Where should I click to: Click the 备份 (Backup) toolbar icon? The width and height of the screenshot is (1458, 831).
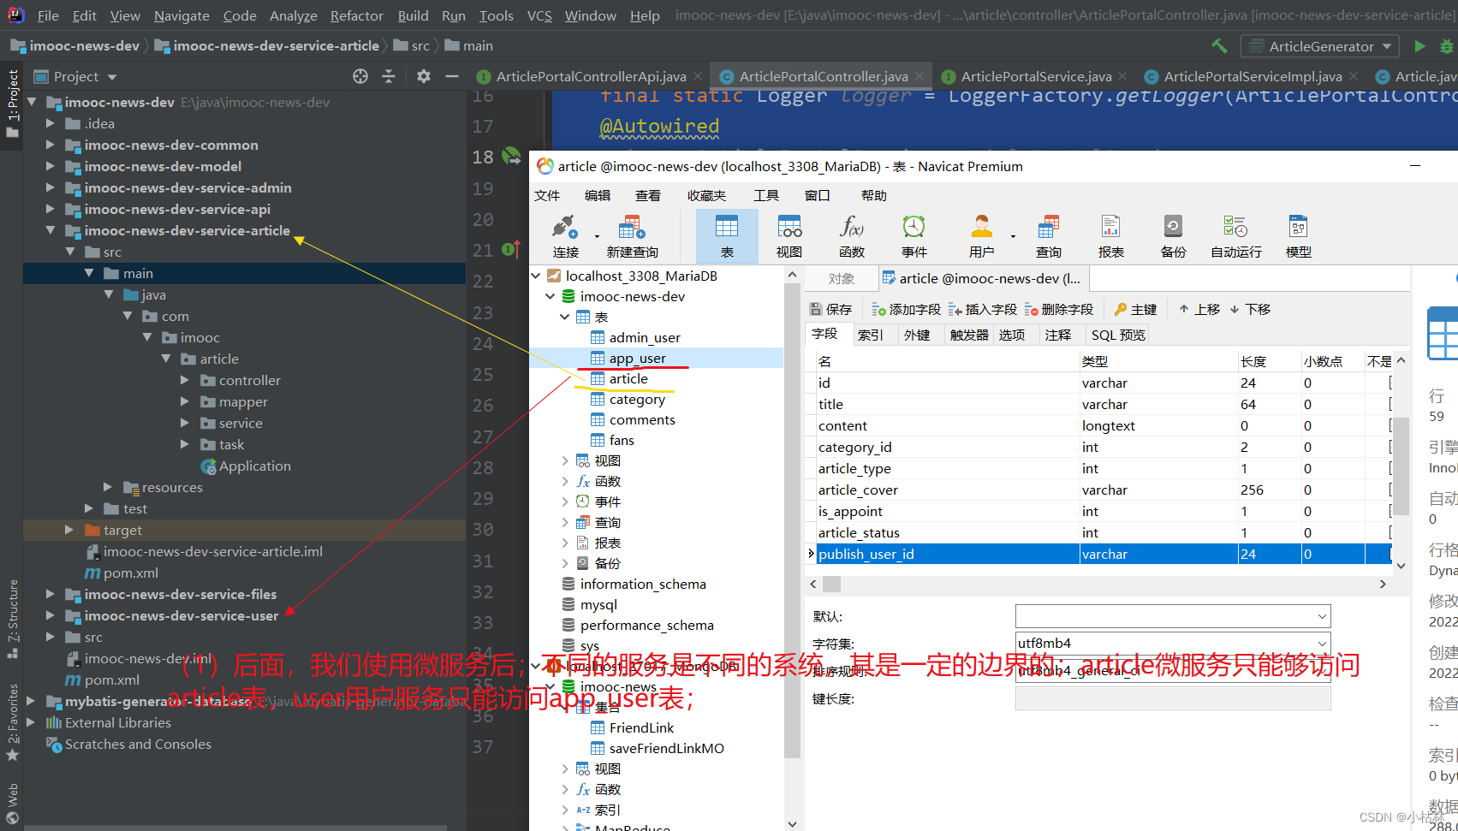tap(1173, 236)
